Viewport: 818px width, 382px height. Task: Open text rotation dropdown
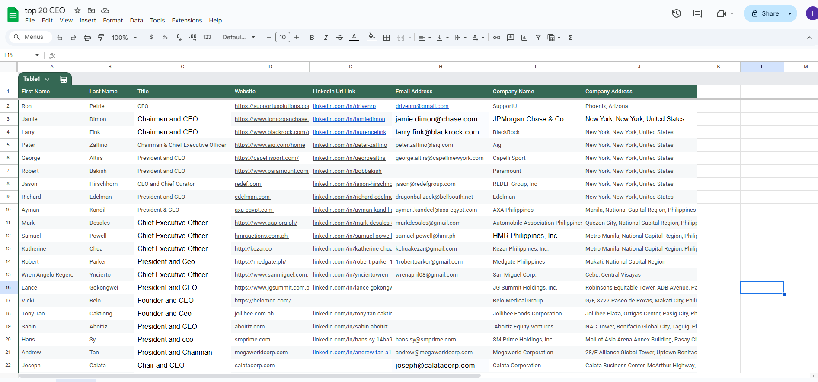coord(478,38)
